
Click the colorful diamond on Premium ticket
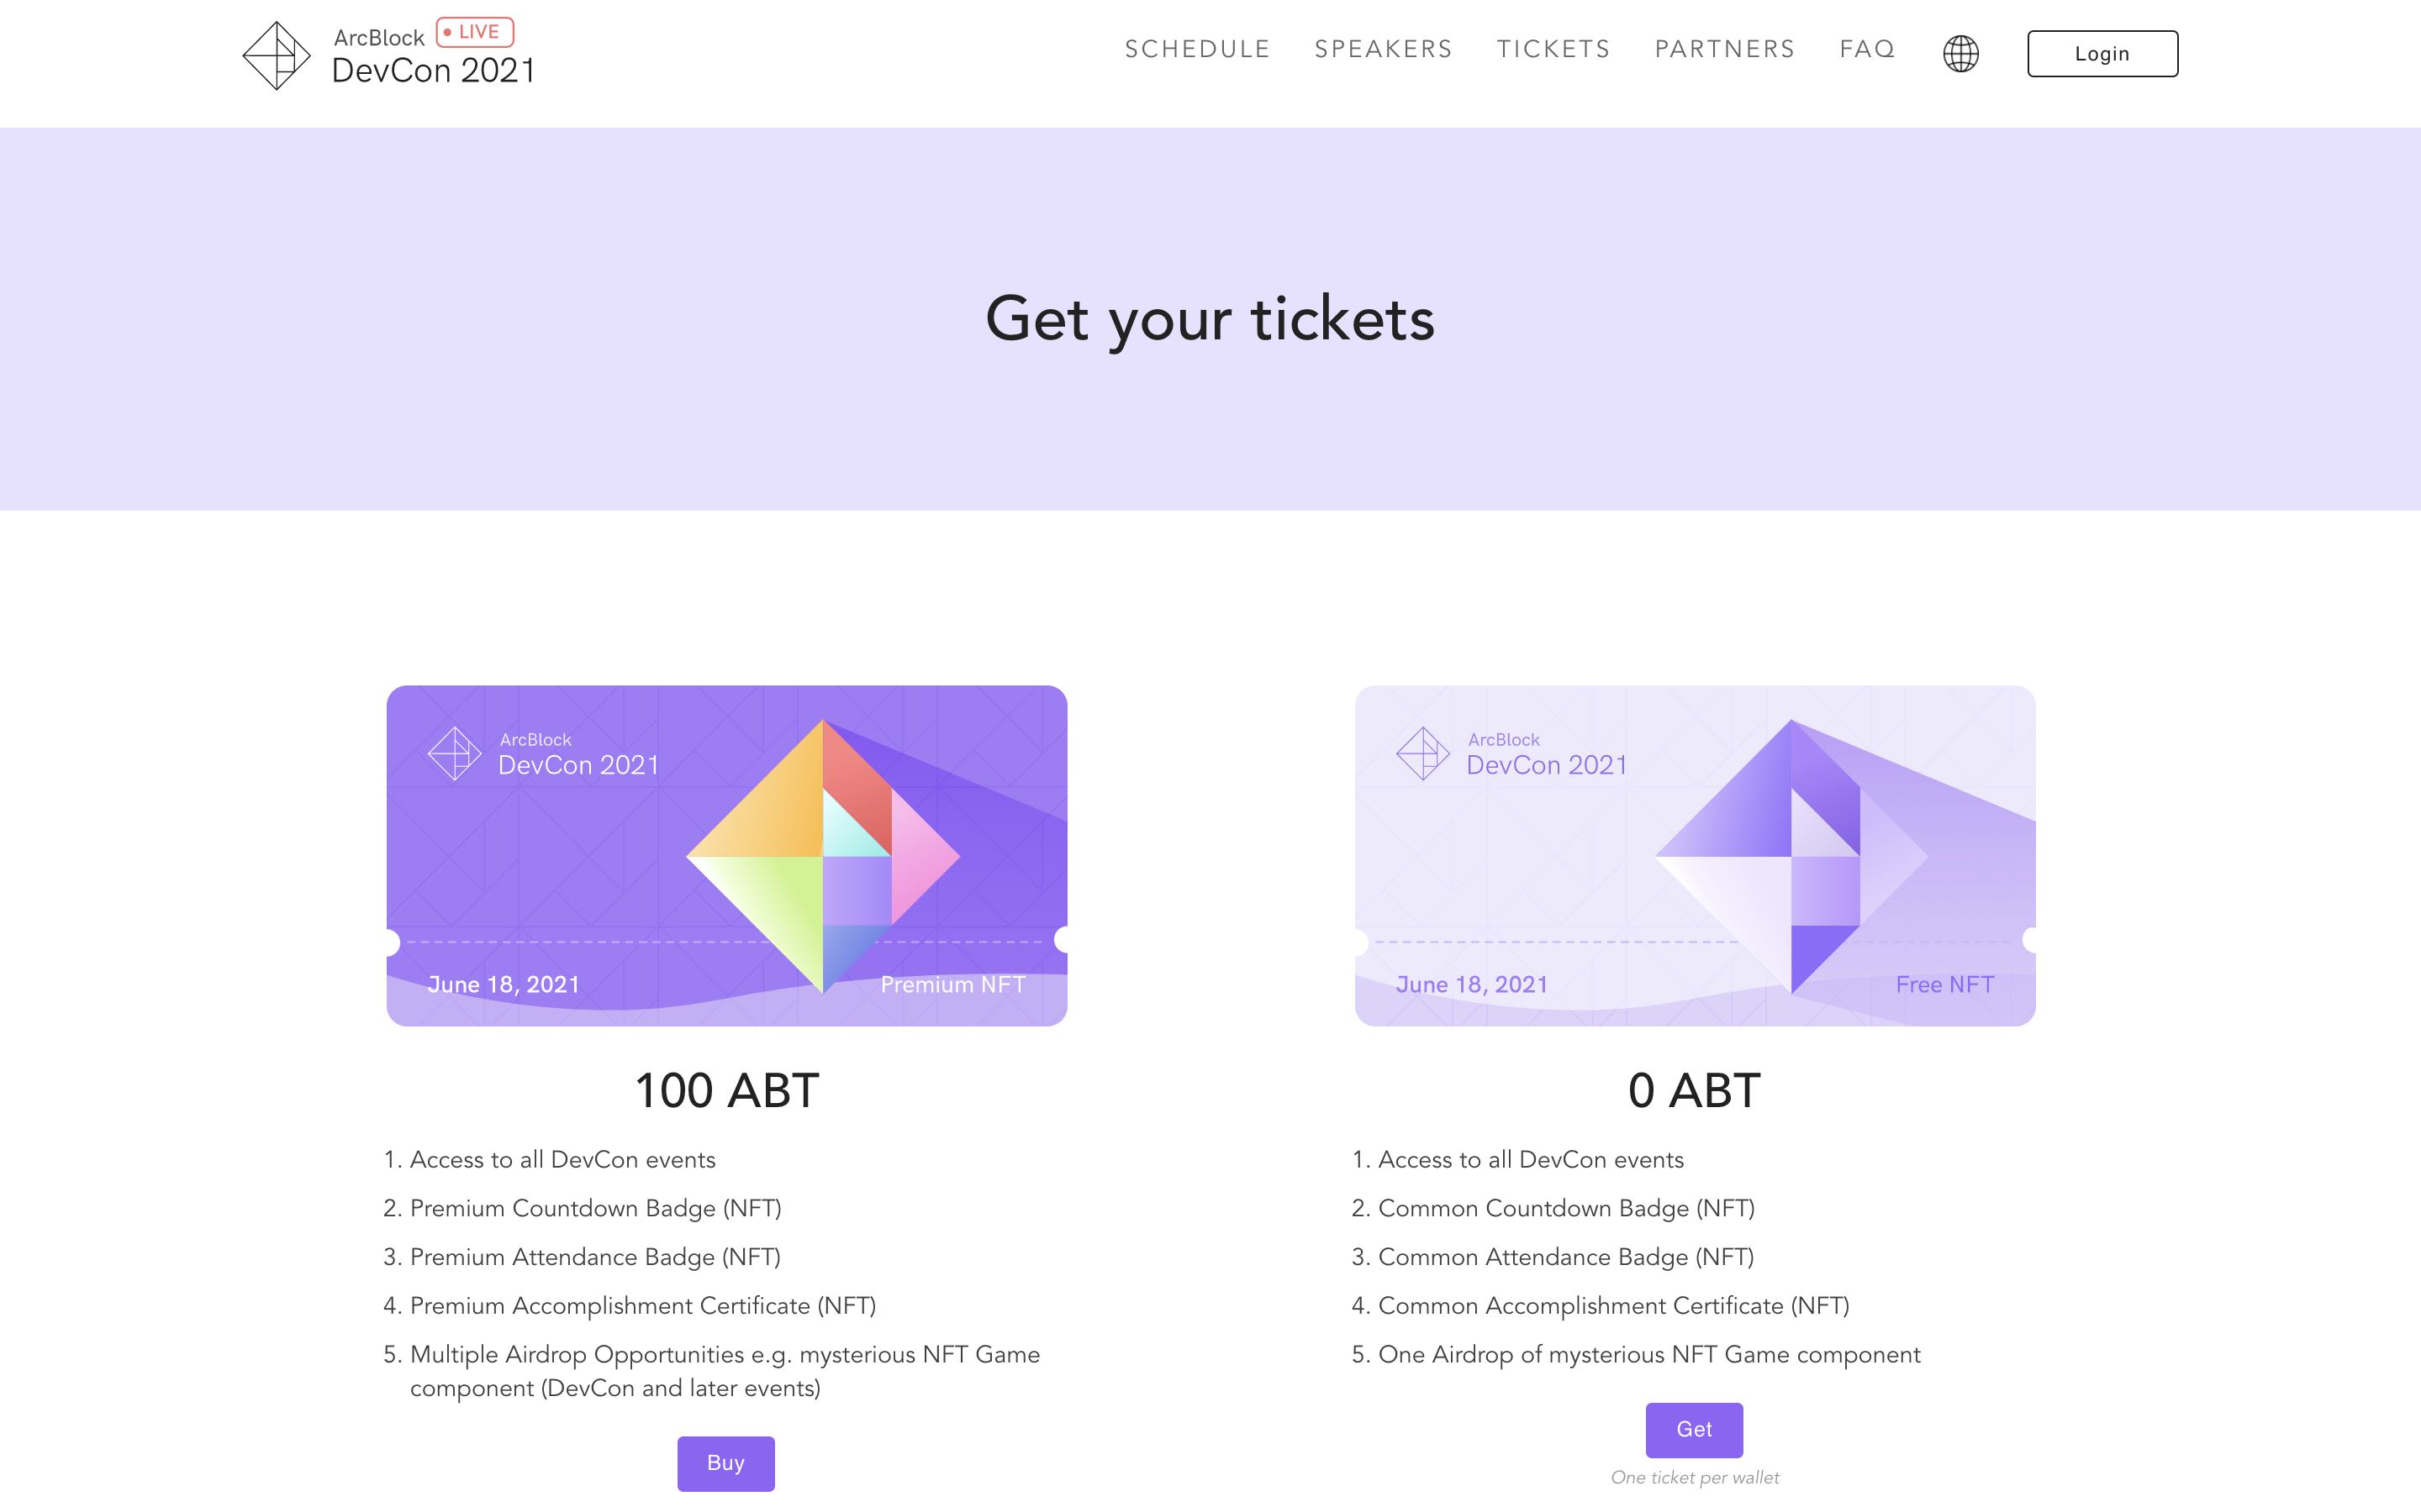(822, 856)
